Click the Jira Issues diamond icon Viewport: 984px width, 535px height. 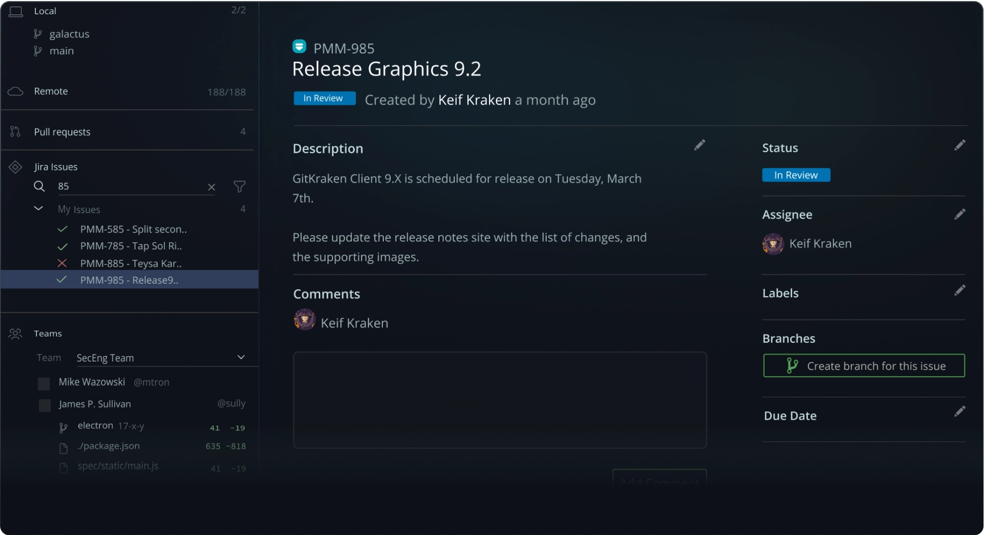point(15,167)
